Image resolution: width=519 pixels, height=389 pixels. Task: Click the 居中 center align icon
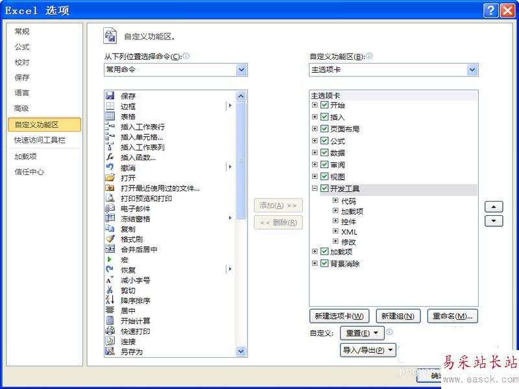110,311
